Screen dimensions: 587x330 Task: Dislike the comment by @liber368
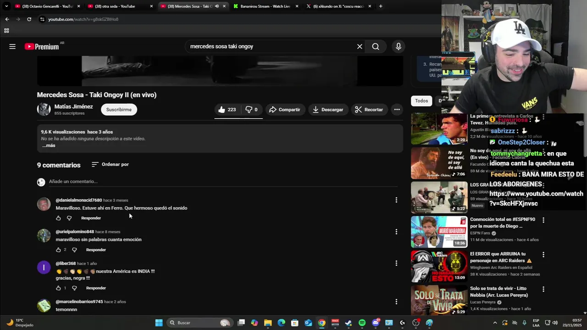[x=74, y=288]
